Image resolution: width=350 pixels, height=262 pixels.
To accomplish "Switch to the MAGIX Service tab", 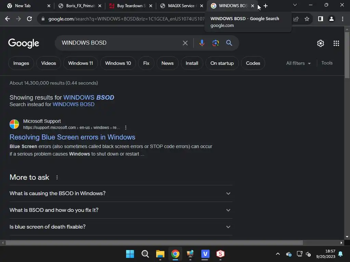I will [x=182, y=6].
